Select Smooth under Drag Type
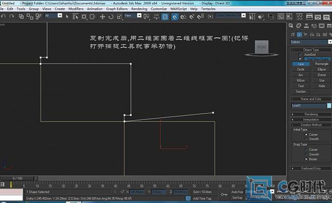 306,155
